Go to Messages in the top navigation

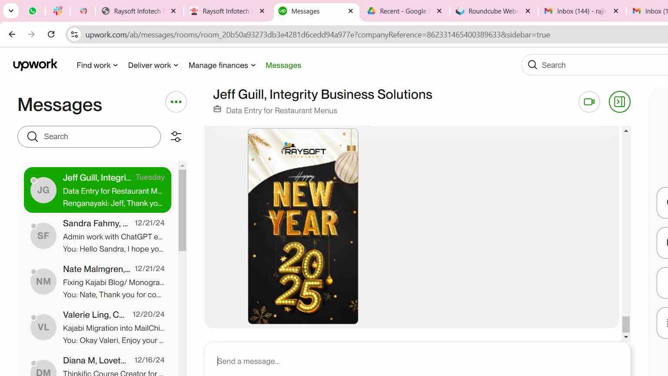tap(283, 65)
